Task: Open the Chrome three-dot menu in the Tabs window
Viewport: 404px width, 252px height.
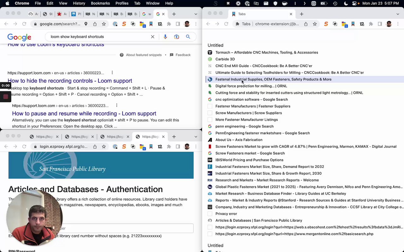Action: point(398,24)
